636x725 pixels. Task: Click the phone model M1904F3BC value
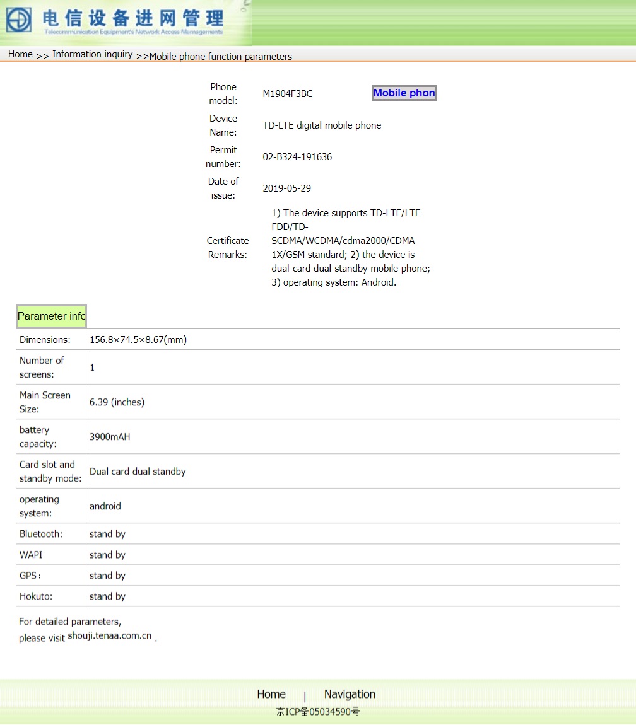click(x=288, y=94)
